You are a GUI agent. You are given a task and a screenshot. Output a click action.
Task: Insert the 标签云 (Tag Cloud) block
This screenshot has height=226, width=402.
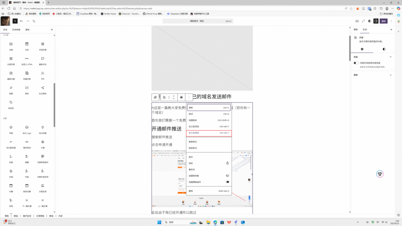[11, 104]
